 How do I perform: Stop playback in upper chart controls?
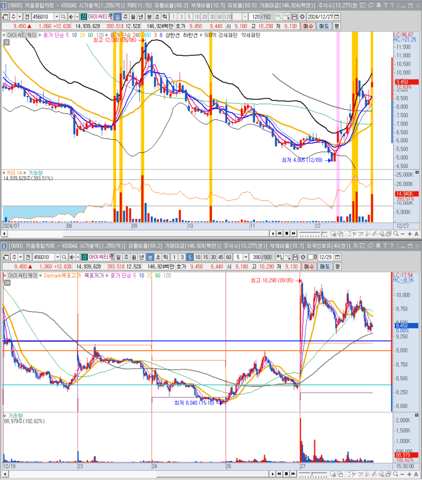pyautogui.click(x=287, y=233)
